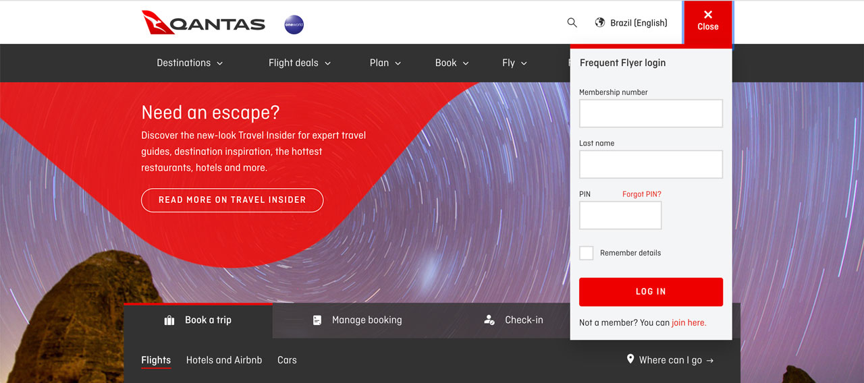Switch to the Book a trip tab

click(x=198, y=320)
